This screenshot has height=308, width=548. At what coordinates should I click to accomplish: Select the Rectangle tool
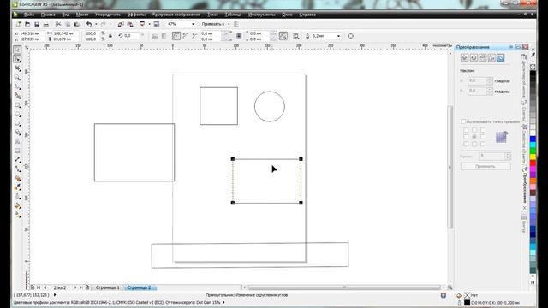pos(17,104)
